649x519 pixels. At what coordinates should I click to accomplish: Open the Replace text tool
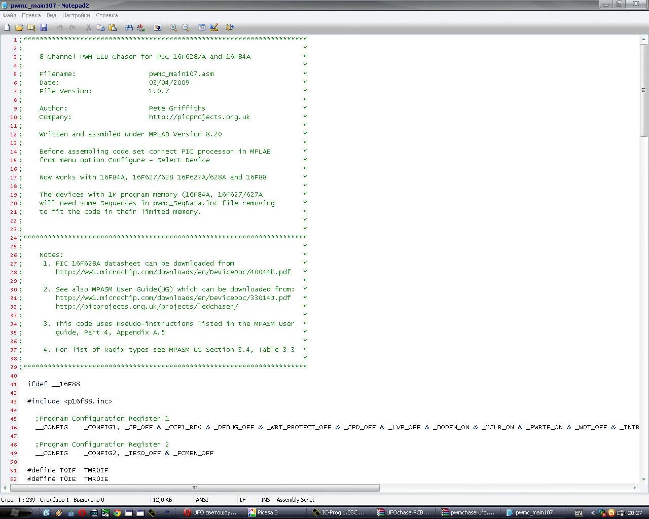[x=141, y=27]
